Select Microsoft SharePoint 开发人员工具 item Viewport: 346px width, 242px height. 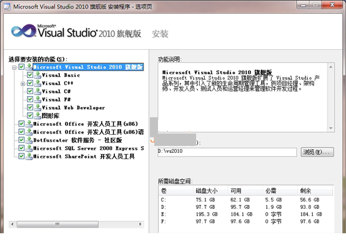[84, 157]
